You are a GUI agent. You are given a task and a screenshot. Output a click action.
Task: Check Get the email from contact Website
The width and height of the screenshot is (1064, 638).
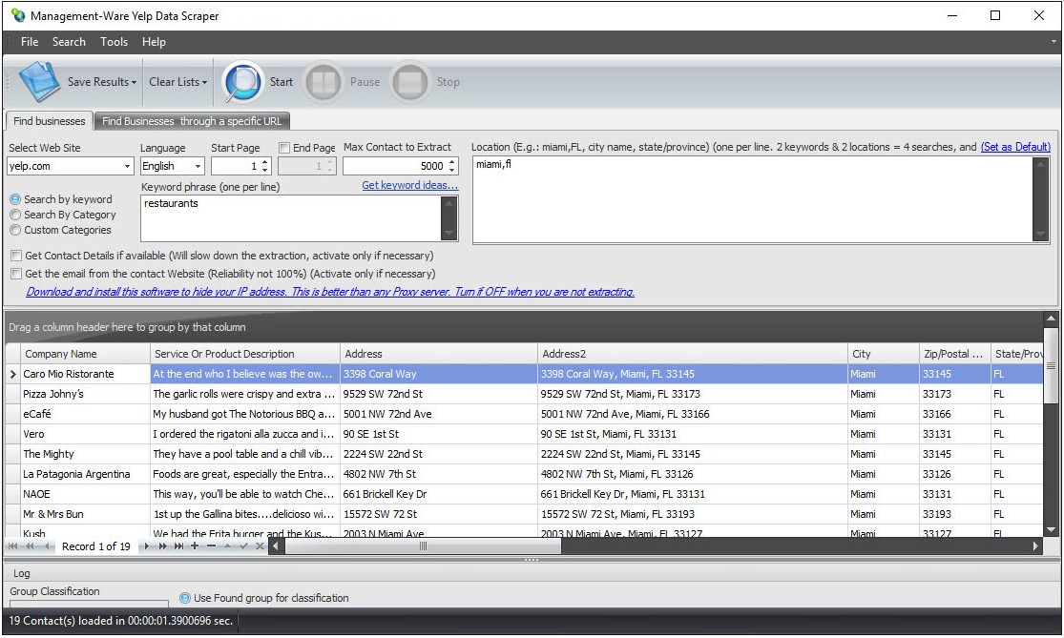15,274
